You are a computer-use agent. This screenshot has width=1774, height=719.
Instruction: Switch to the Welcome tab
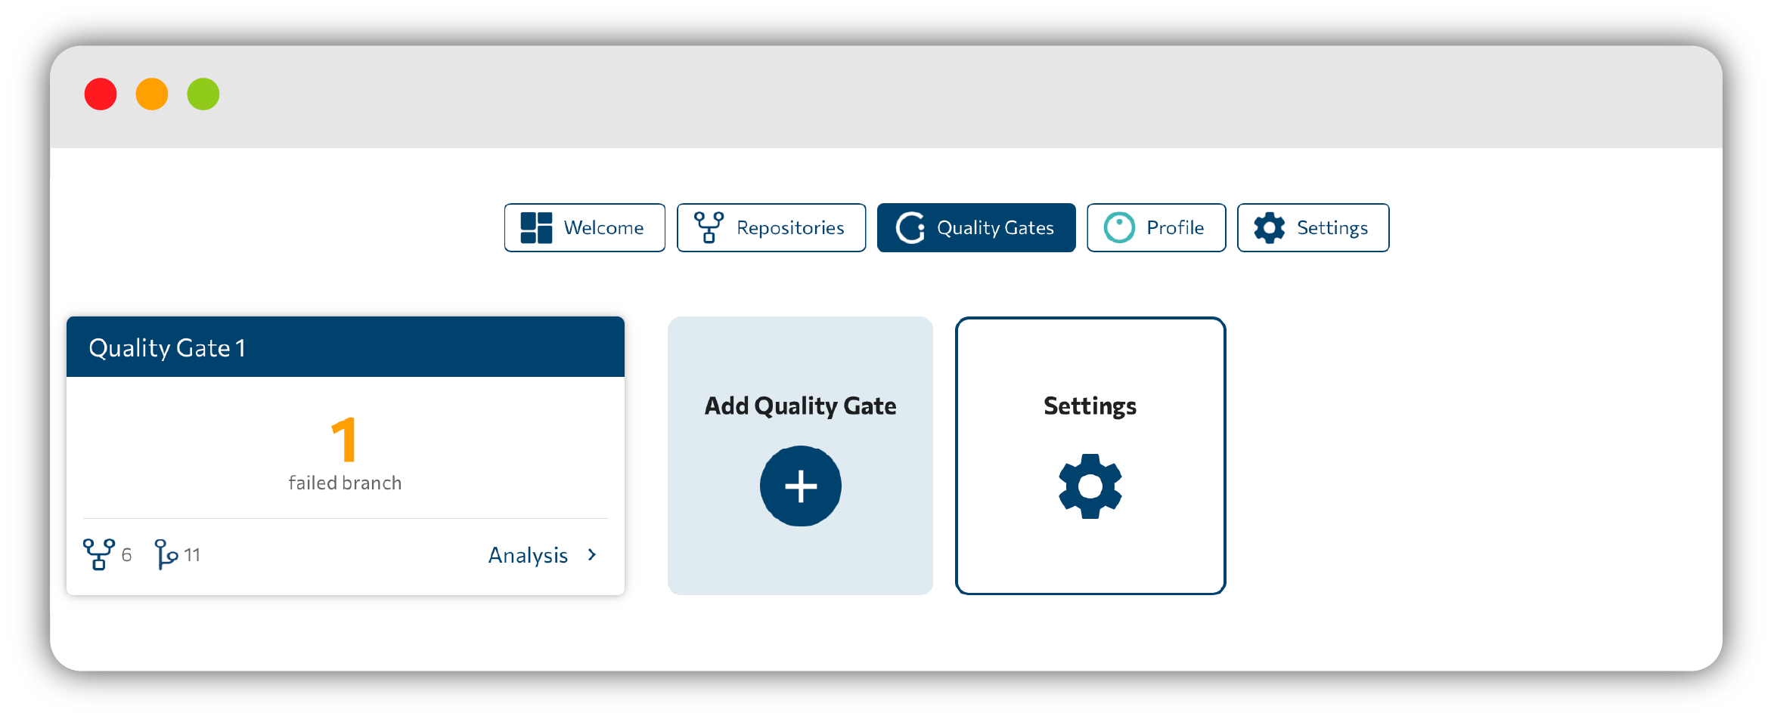coord(585,227)
